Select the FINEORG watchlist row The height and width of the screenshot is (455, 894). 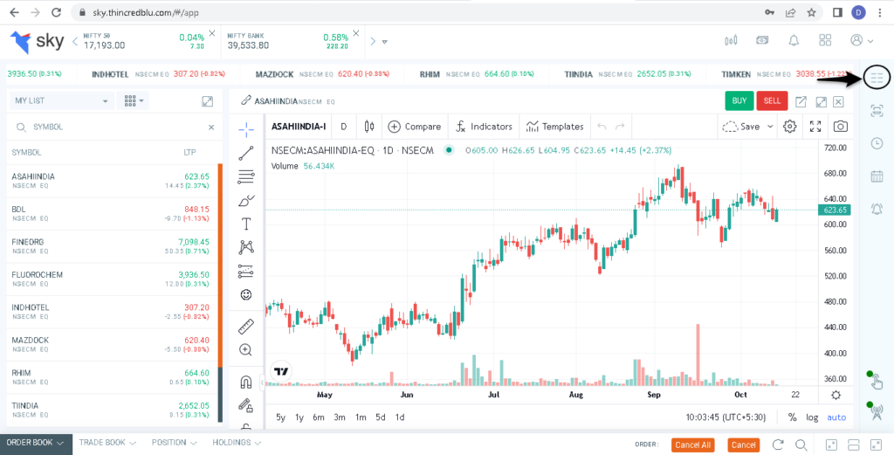pos(113,246)
